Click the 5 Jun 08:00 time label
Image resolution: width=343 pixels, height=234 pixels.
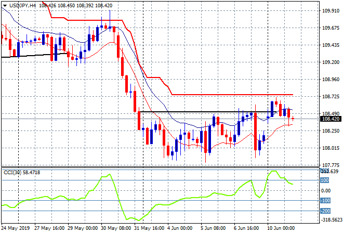click(213, 228)
